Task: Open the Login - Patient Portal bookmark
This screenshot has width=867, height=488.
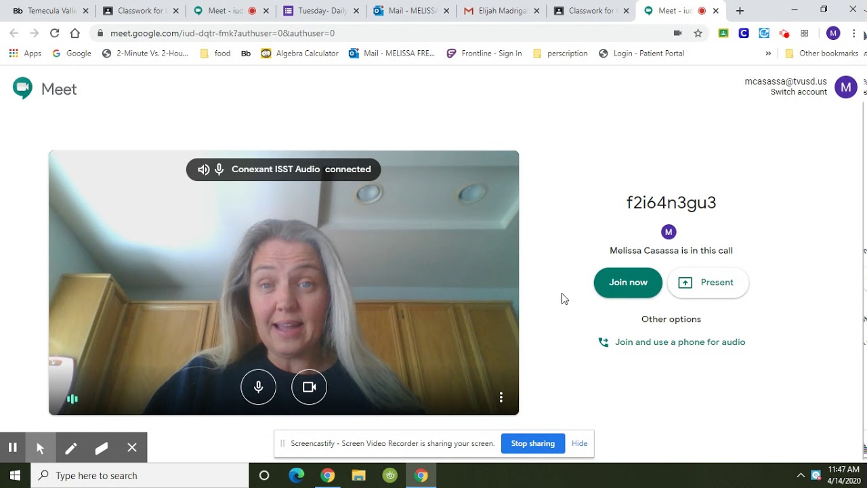Action: coord(641,54)
